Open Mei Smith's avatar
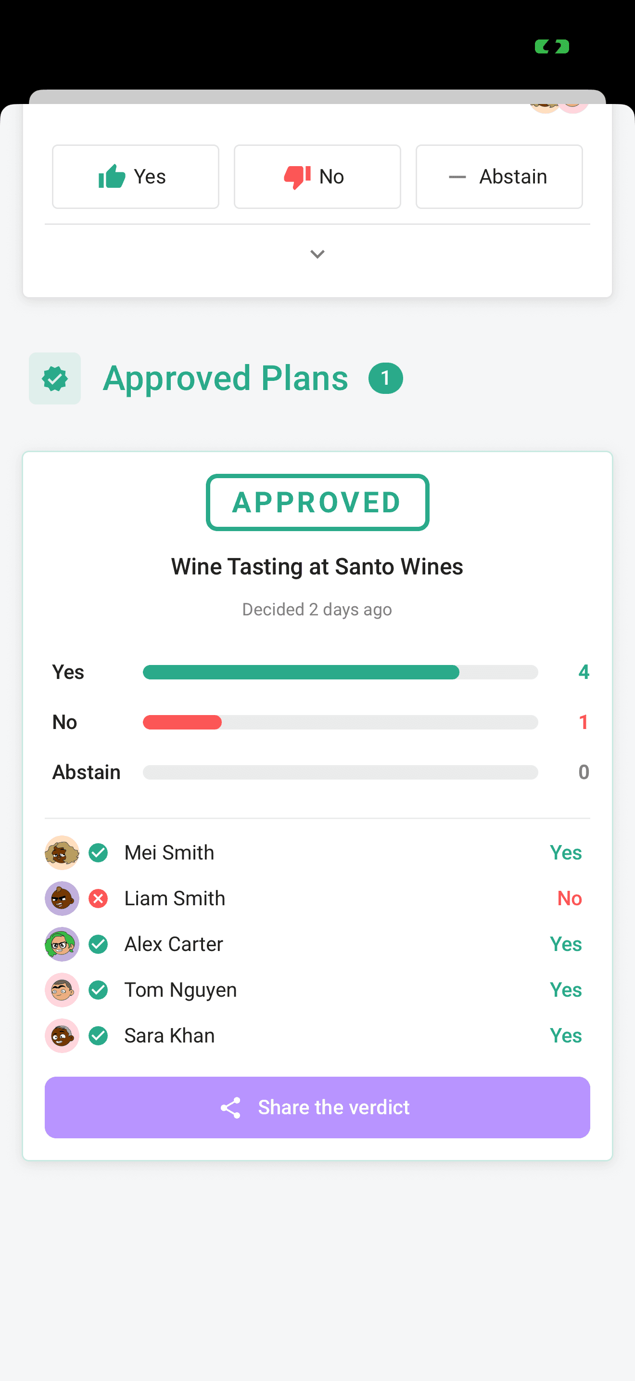The height and width of the screenshot is (1381, 635). click(62, 852)
